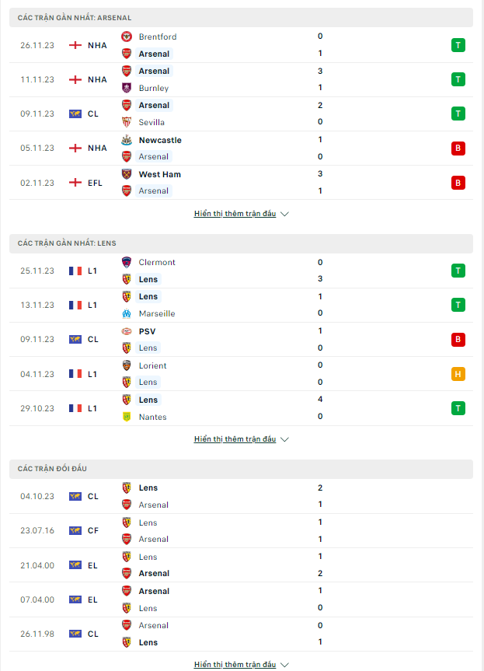This screenshot has width=484, height=671.
Task: Open 'Hiển thị thêm trận đấu' under head-to-head
Action: (235, 665)
